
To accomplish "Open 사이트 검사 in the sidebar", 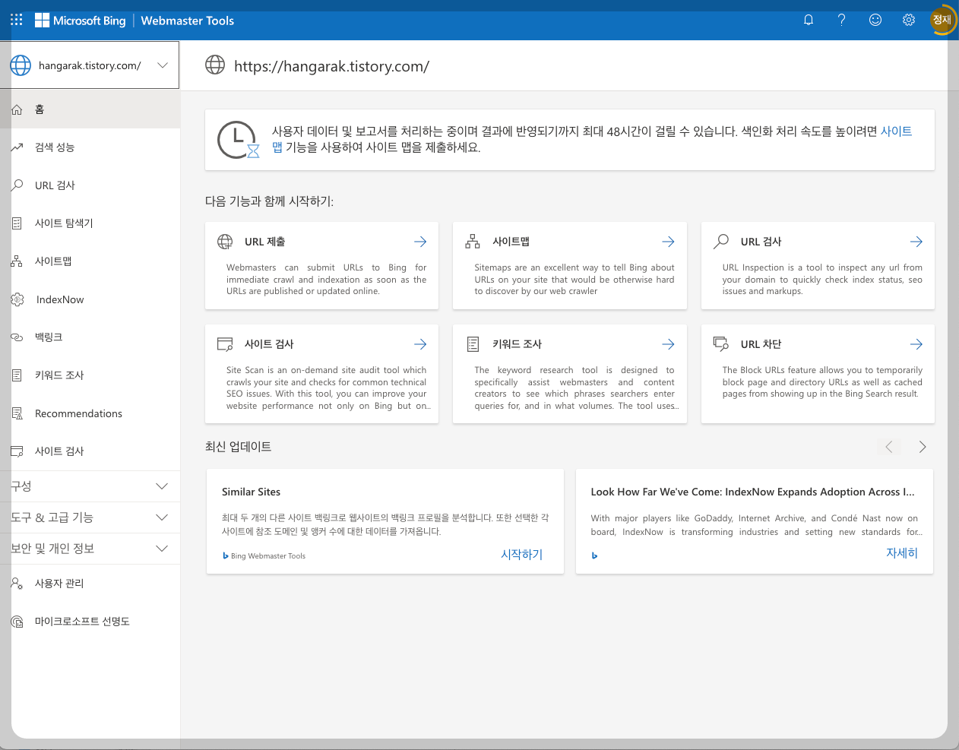I will (90, 451).
